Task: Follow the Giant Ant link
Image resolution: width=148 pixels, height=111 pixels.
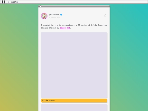Action: (65, 28)
